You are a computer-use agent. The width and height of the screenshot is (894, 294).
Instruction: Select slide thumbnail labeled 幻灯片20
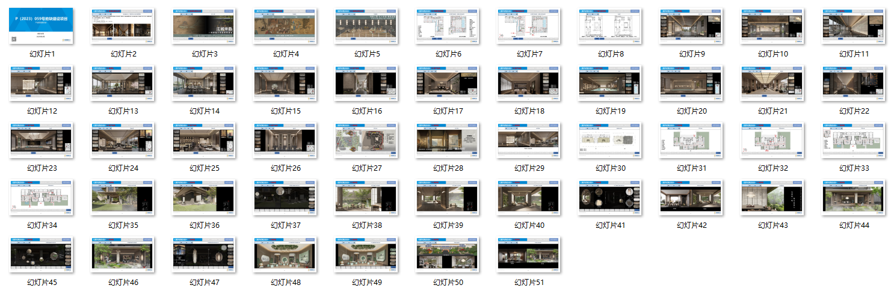(x=691, y=83)
